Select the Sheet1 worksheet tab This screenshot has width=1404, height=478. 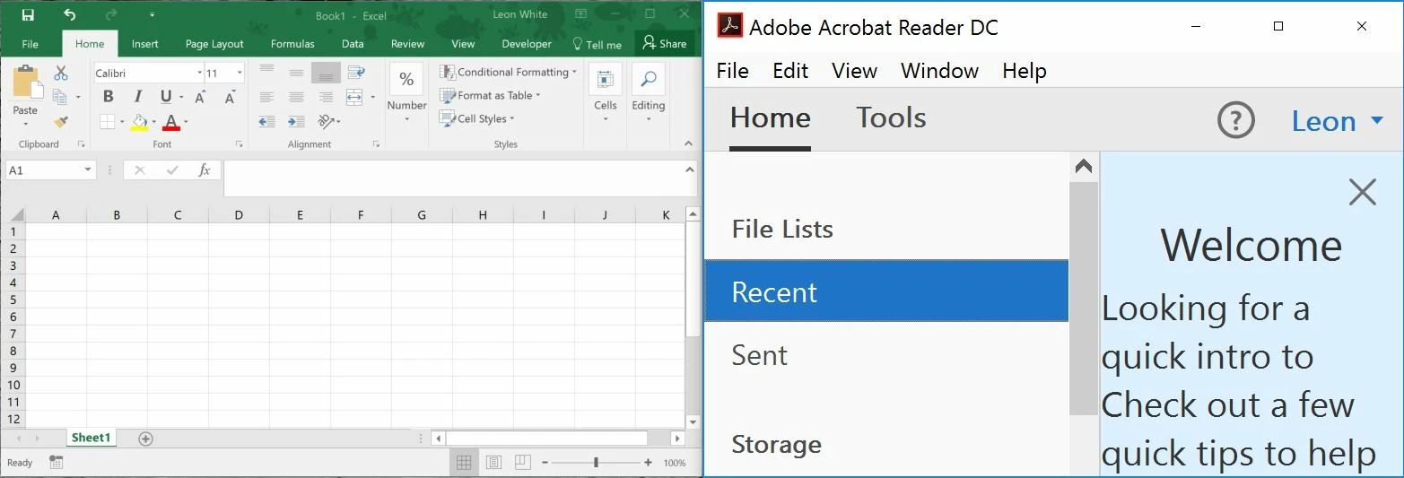tap(91, 438)
